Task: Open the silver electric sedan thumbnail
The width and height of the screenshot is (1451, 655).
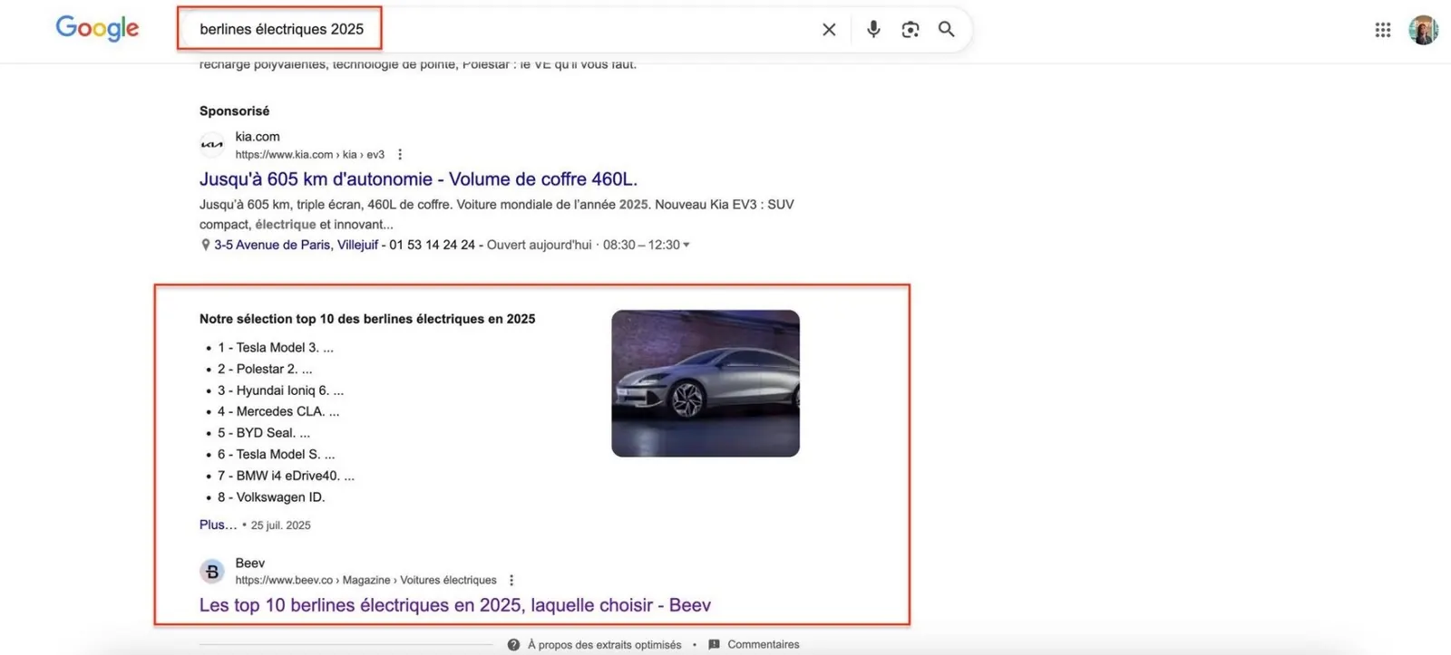Action: (706, 383)
